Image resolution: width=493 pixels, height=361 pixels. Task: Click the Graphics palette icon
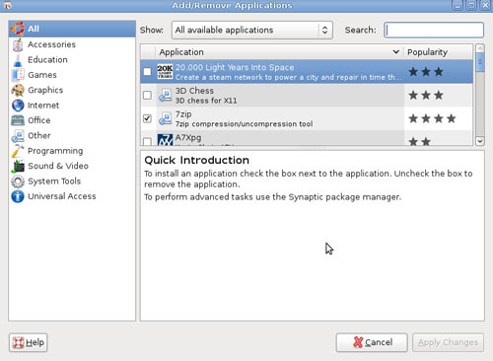click(18, 90)
